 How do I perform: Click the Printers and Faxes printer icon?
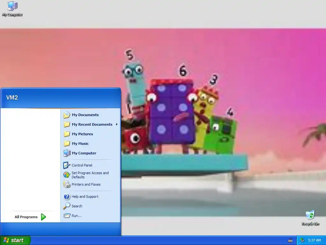click(67, 184)
